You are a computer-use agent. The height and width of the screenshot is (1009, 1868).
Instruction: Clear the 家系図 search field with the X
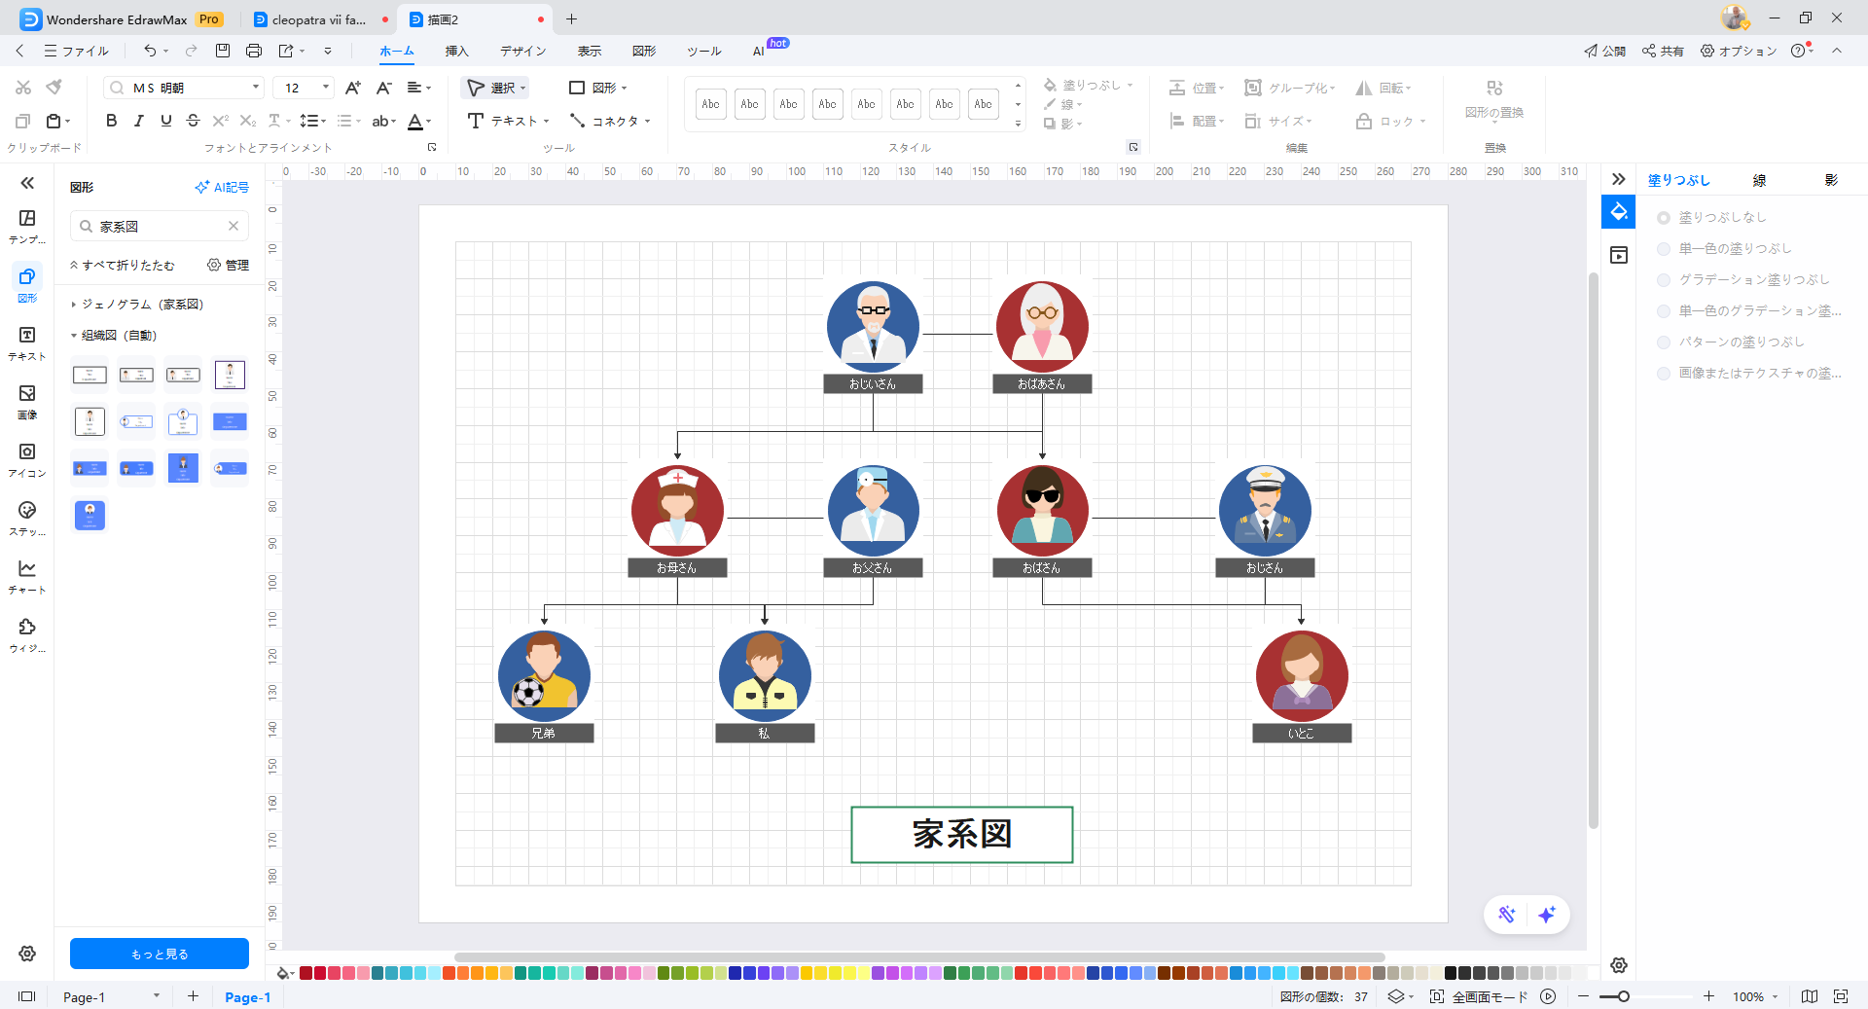[233, 226]
